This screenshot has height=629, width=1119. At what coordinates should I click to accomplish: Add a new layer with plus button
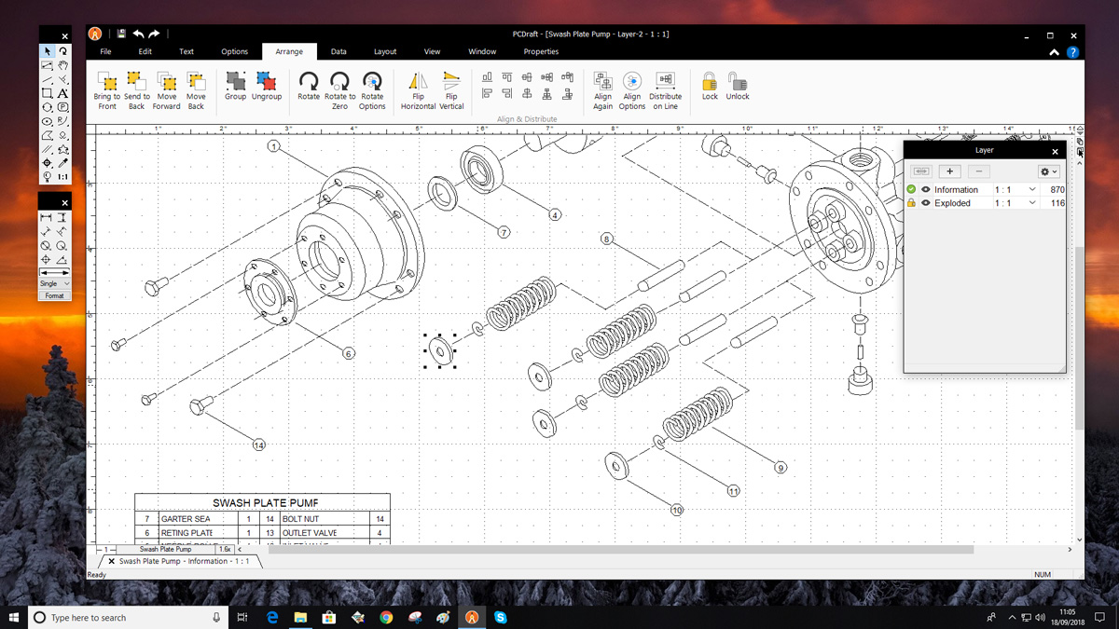tap(949, 171)
